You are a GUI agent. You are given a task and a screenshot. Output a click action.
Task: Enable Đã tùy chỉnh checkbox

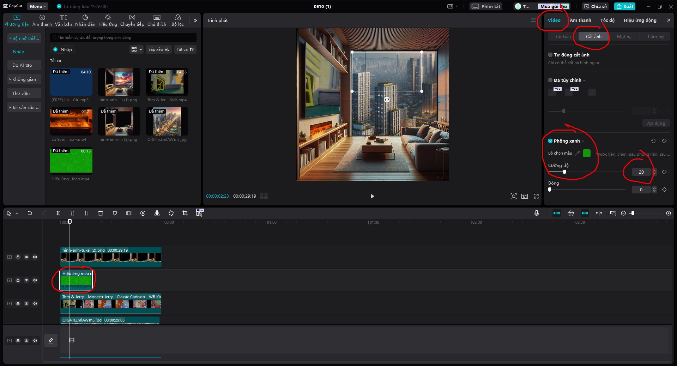pos(550,80)
